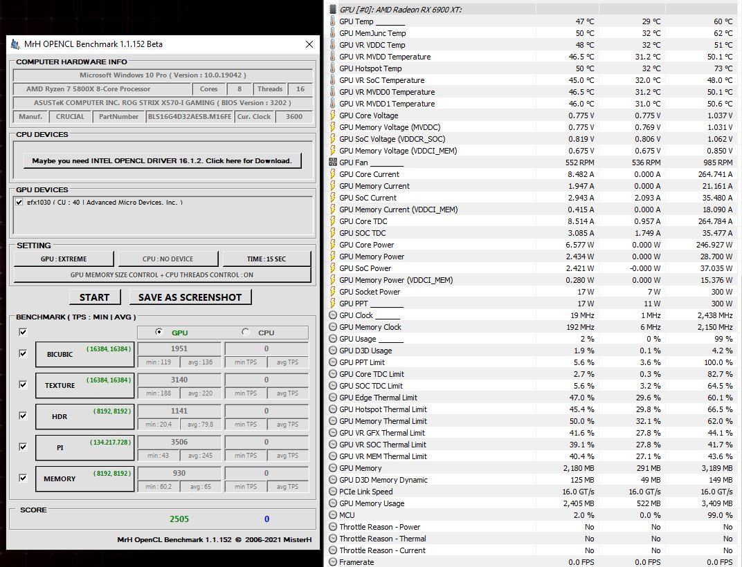
Task: Close the MrH OpenCL Benchmark window
Action: 309,44
